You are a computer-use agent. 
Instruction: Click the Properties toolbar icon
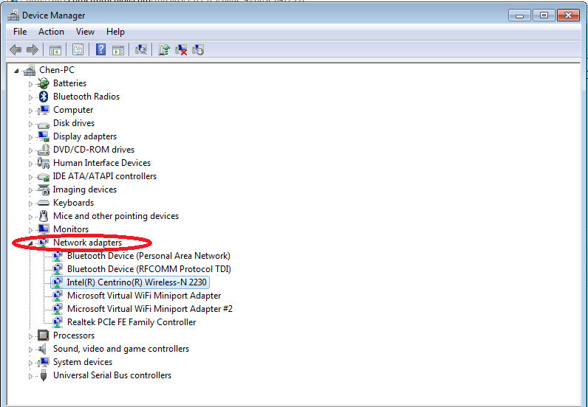(77, 49)
